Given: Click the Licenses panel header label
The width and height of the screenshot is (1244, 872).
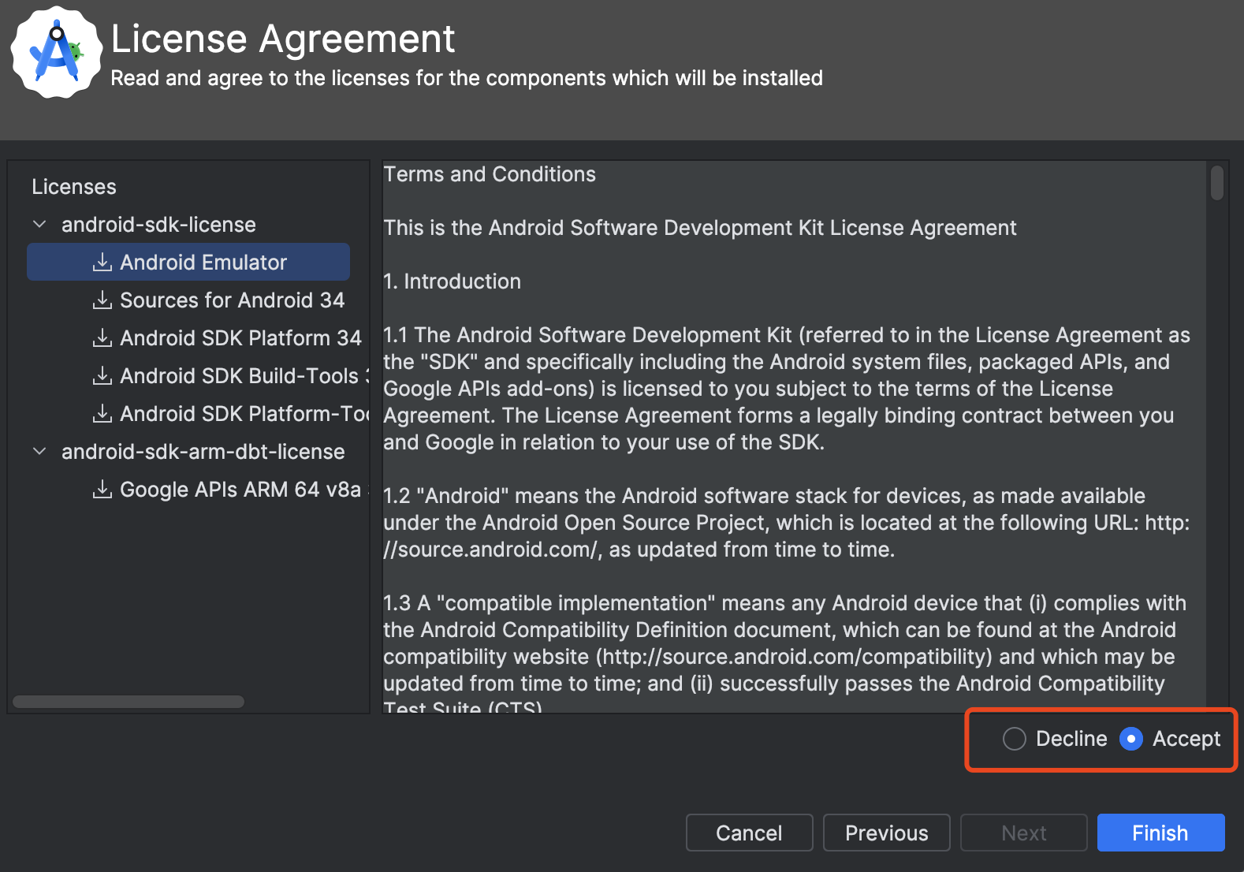Looking at the screenshot, I should tap(74, 187).
